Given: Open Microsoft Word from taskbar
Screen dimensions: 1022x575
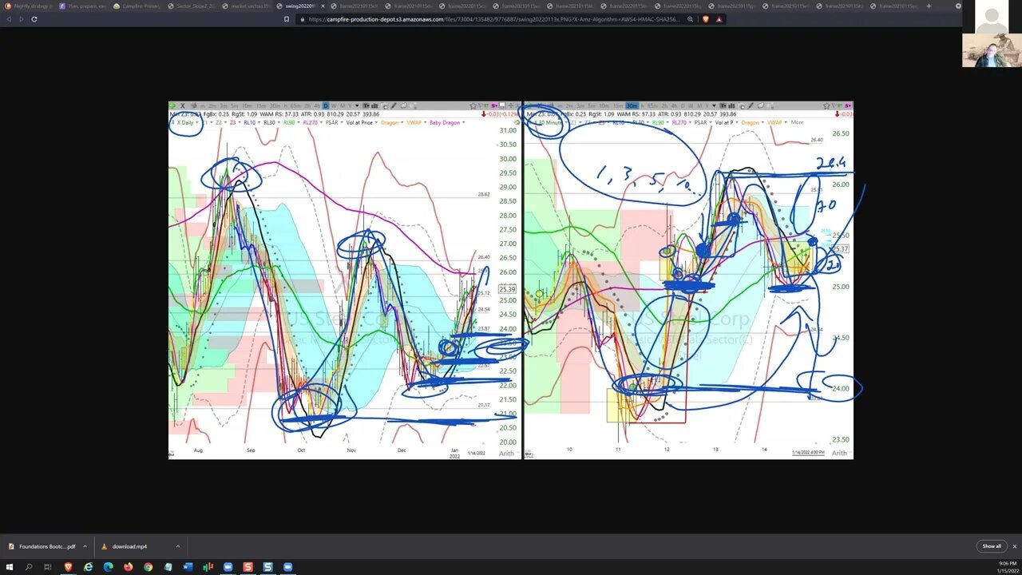Looking at the screenshot, I should coord(188,567).
